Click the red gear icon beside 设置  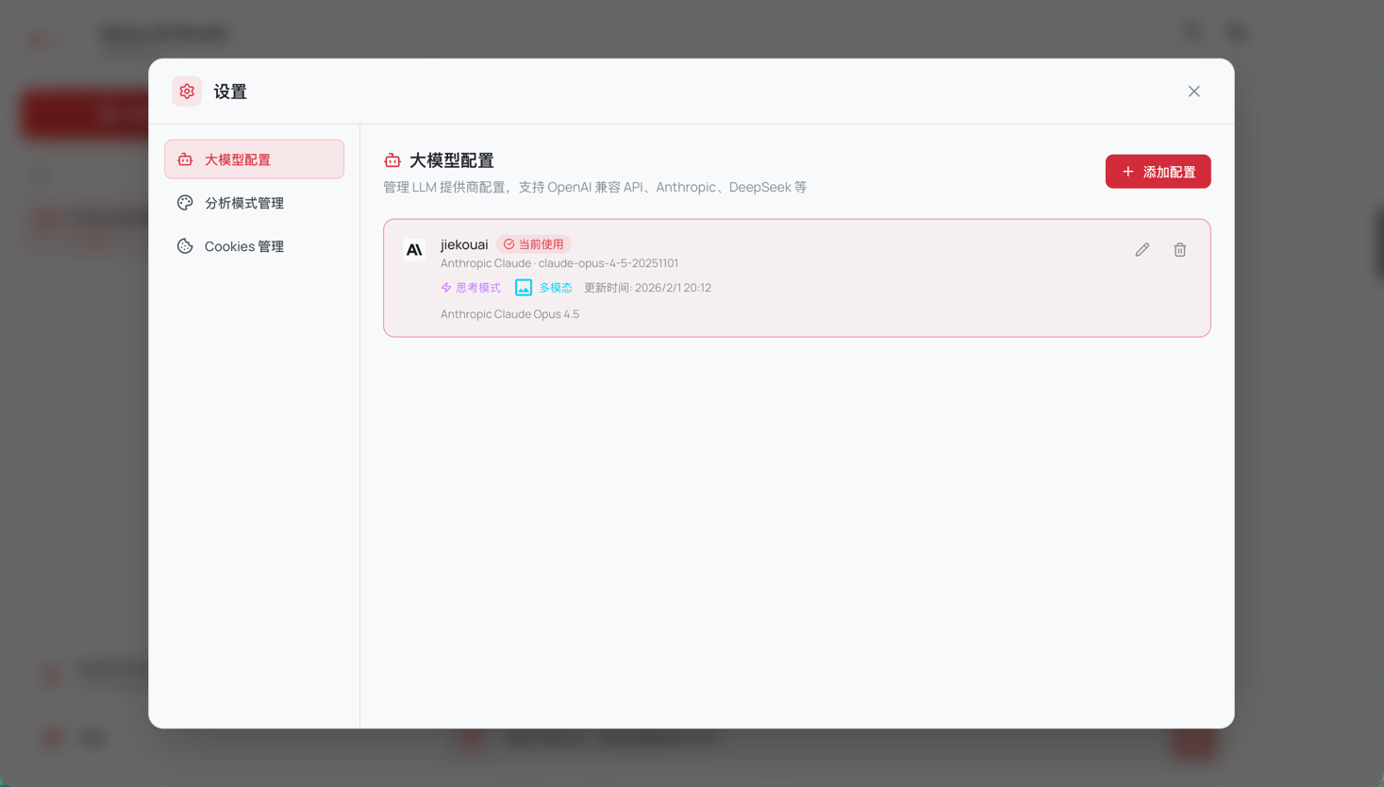[x=187, y=92]
